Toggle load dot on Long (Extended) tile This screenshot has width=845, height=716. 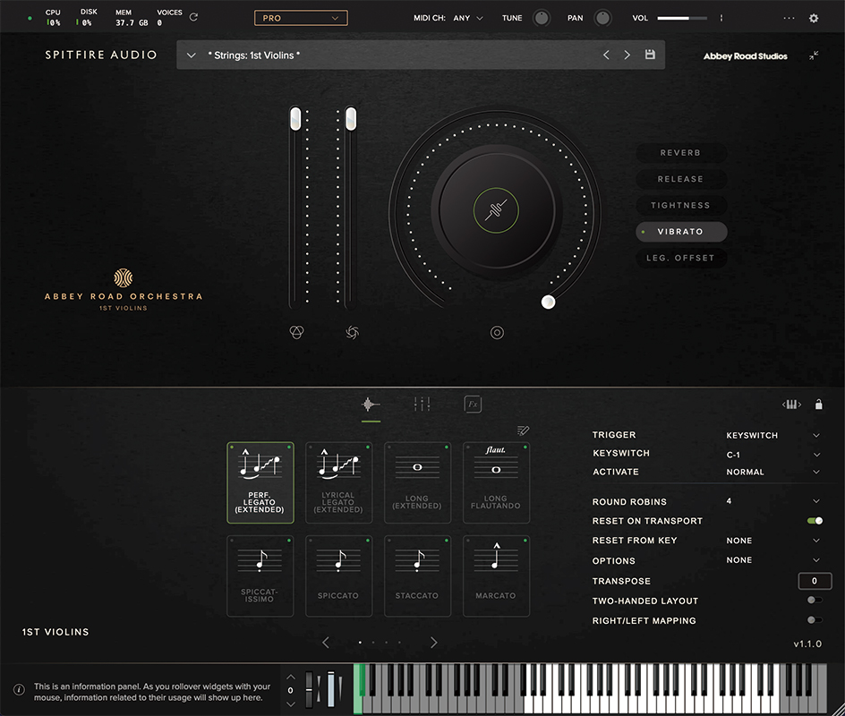446,447
